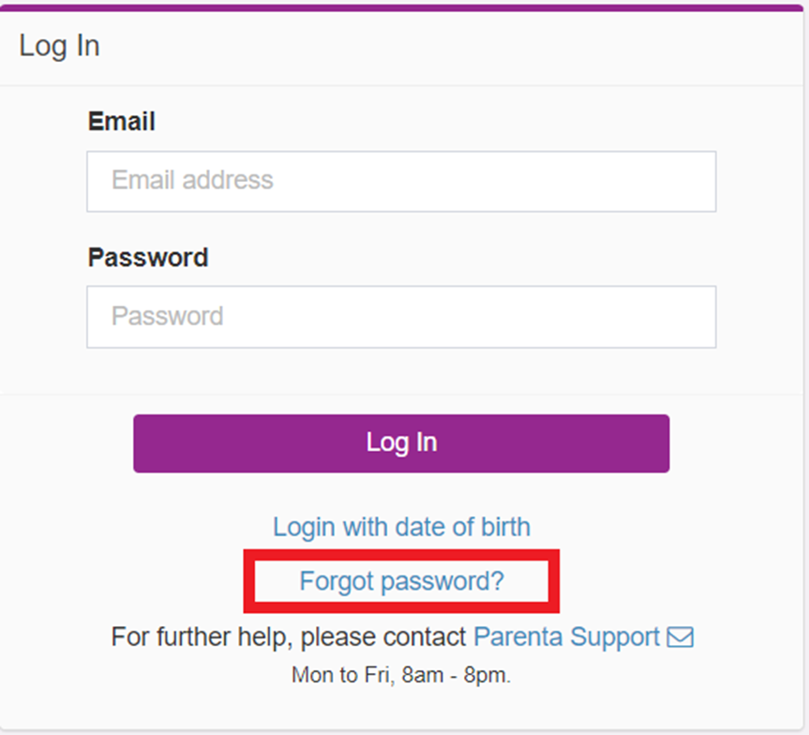This screenshot has height=735, width=809.
Task: Click the Log In panel heading text
Action: click(59, 47)
